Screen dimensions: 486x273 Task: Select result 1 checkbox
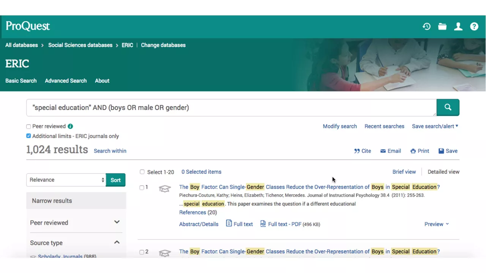(x=142, y=187)
